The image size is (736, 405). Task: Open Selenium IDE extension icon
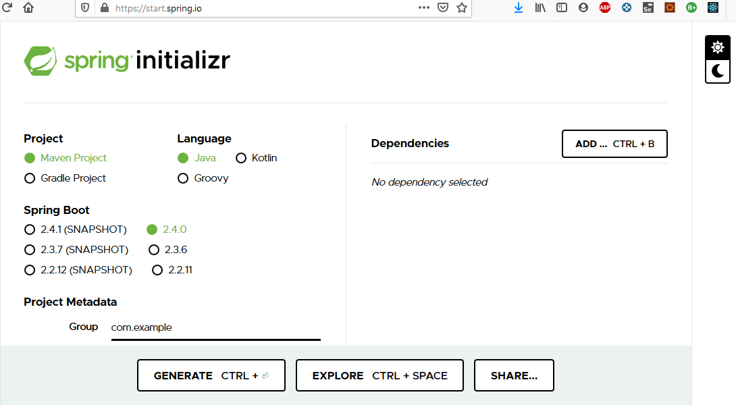[x=648, y=7]
